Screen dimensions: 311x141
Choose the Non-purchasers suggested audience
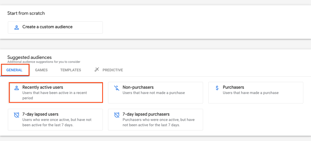click(x=156, y=92)
